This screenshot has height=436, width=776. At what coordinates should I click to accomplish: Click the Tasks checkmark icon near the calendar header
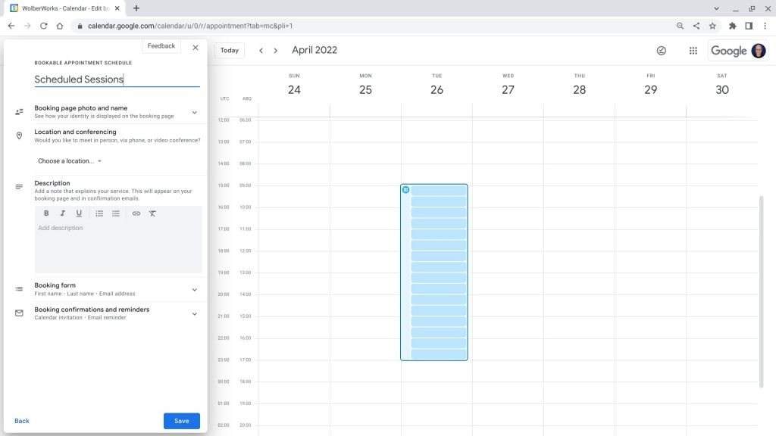click(x=661, y=50)
